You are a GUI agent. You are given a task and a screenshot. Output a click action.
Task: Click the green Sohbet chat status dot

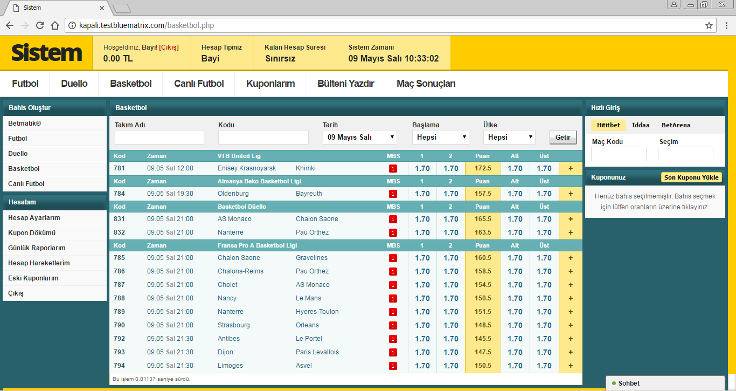[614, 383]
